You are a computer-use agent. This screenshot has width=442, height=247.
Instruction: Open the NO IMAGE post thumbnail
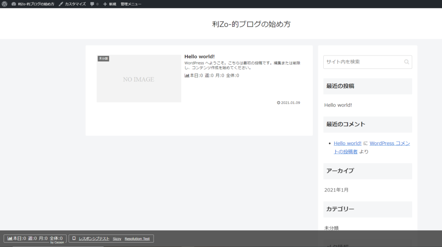139,79
